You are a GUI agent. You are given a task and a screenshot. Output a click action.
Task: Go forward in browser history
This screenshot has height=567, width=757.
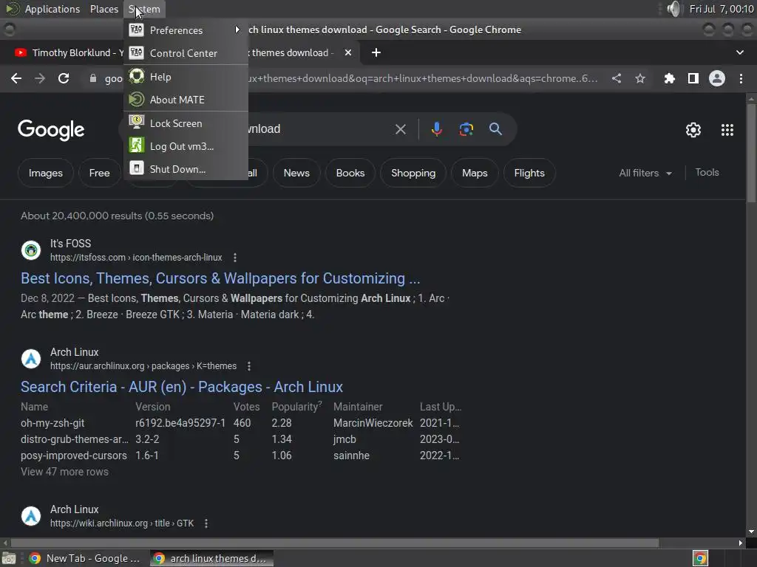[x=40, y=78]
